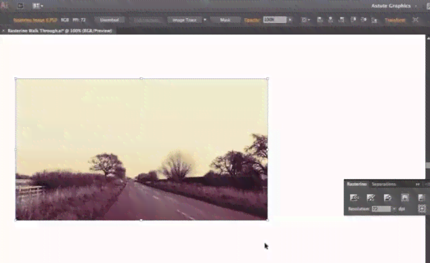Click the Mask button in control bar
The height and width of the screenshot is (263, 430).
point(225,20)
